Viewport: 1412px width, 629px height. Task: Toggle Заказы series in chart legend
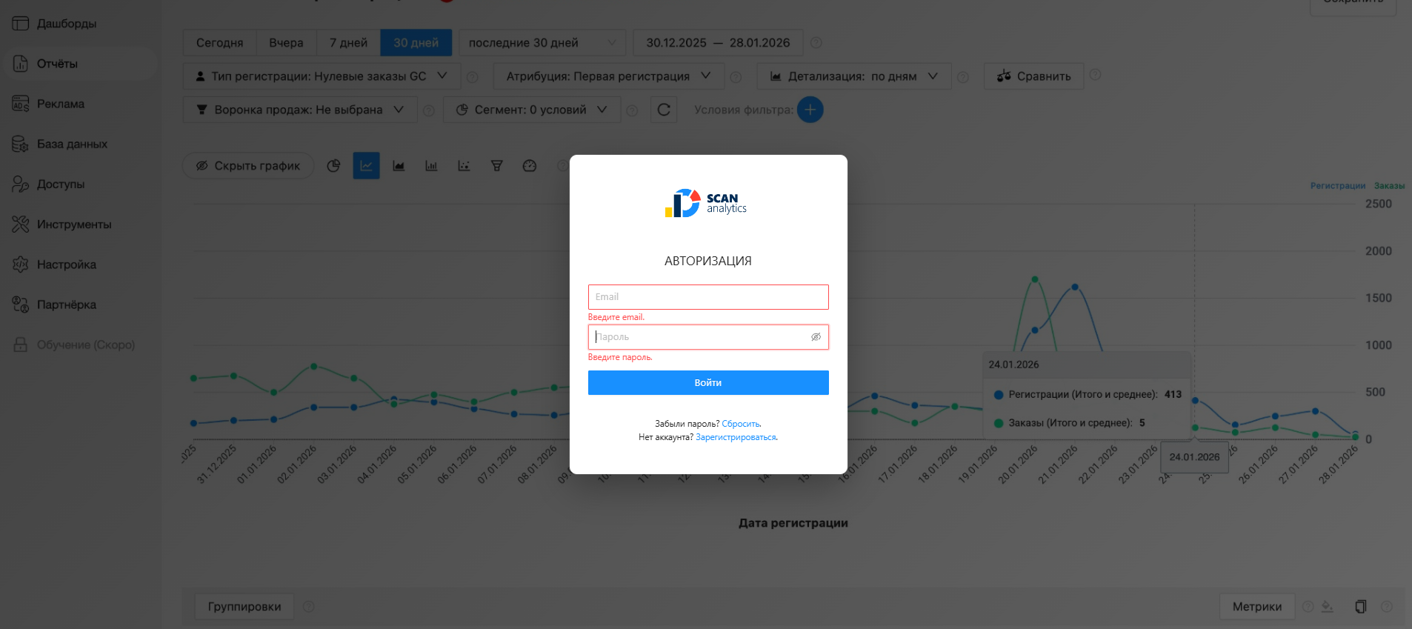pos(1389,186)
